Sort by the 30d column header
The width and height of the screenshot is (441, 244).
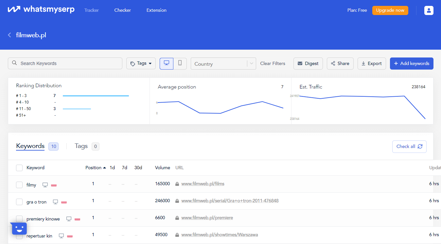[138, 168]
